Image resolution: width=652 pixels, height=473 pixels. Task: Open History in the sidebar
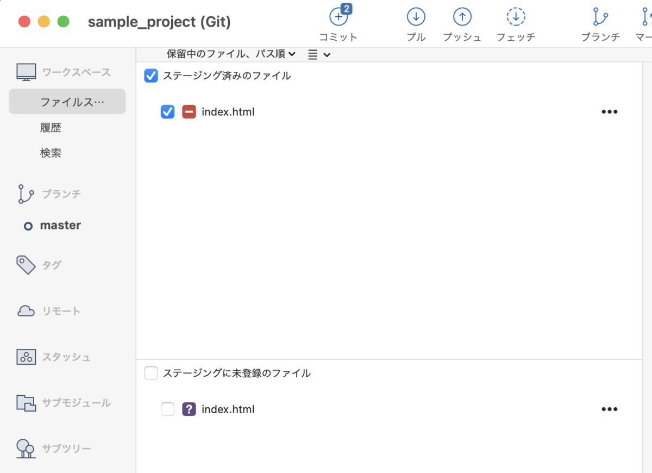51,128
